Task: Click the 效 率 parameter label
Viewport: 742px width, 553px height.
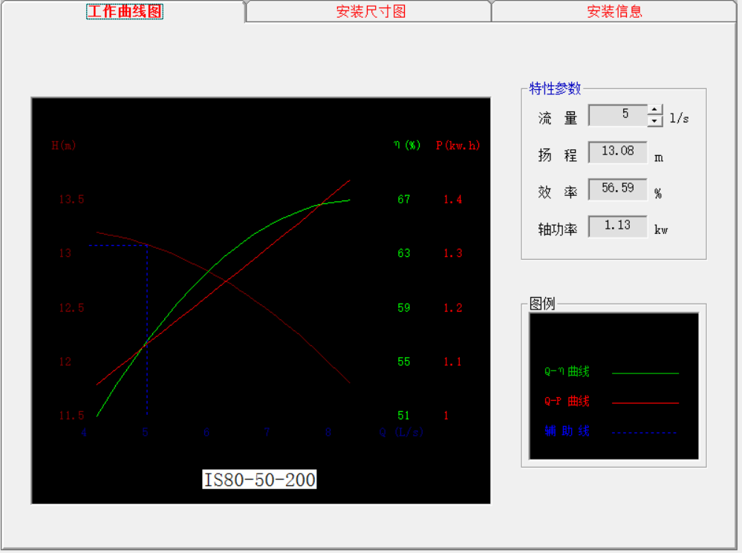Action: pyautogui.click(x=558, y=192)
